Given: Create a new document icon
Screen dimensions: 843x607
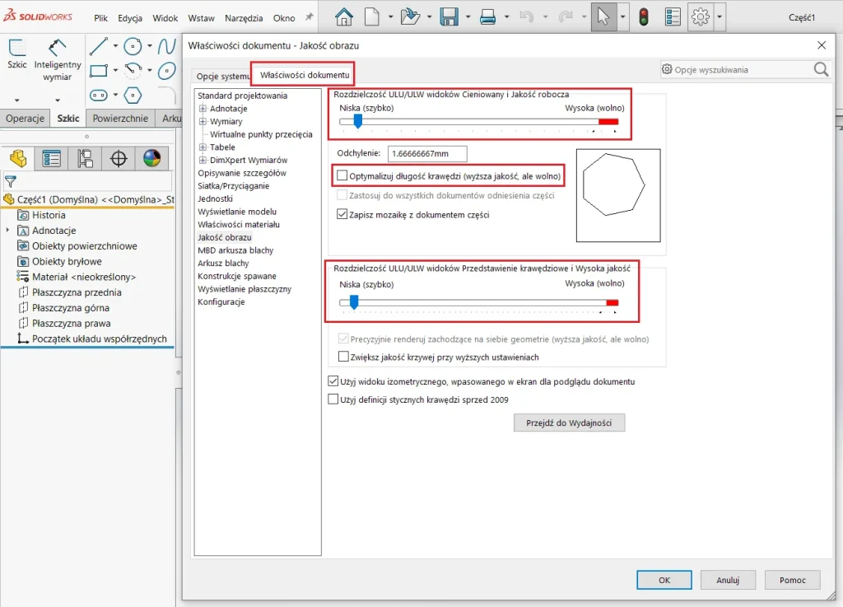Looking at the screenshot, I should click(372, 17).
